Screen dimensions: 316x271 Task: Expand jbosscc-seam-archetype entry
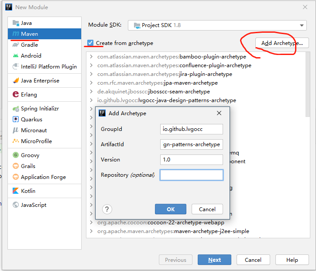91,92
